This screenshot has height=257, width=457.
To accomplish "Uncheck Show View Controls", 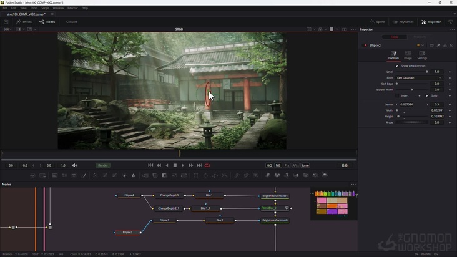I will pos(397,66).
